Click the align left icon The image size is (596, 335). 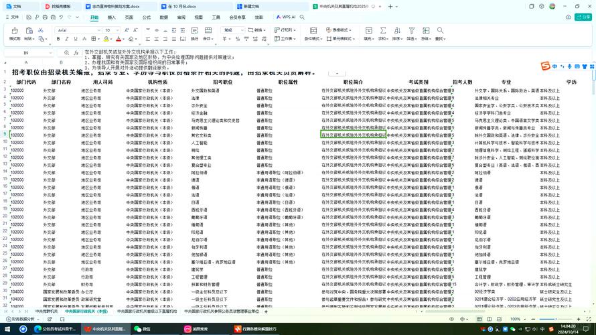click(x=147, y=39)
